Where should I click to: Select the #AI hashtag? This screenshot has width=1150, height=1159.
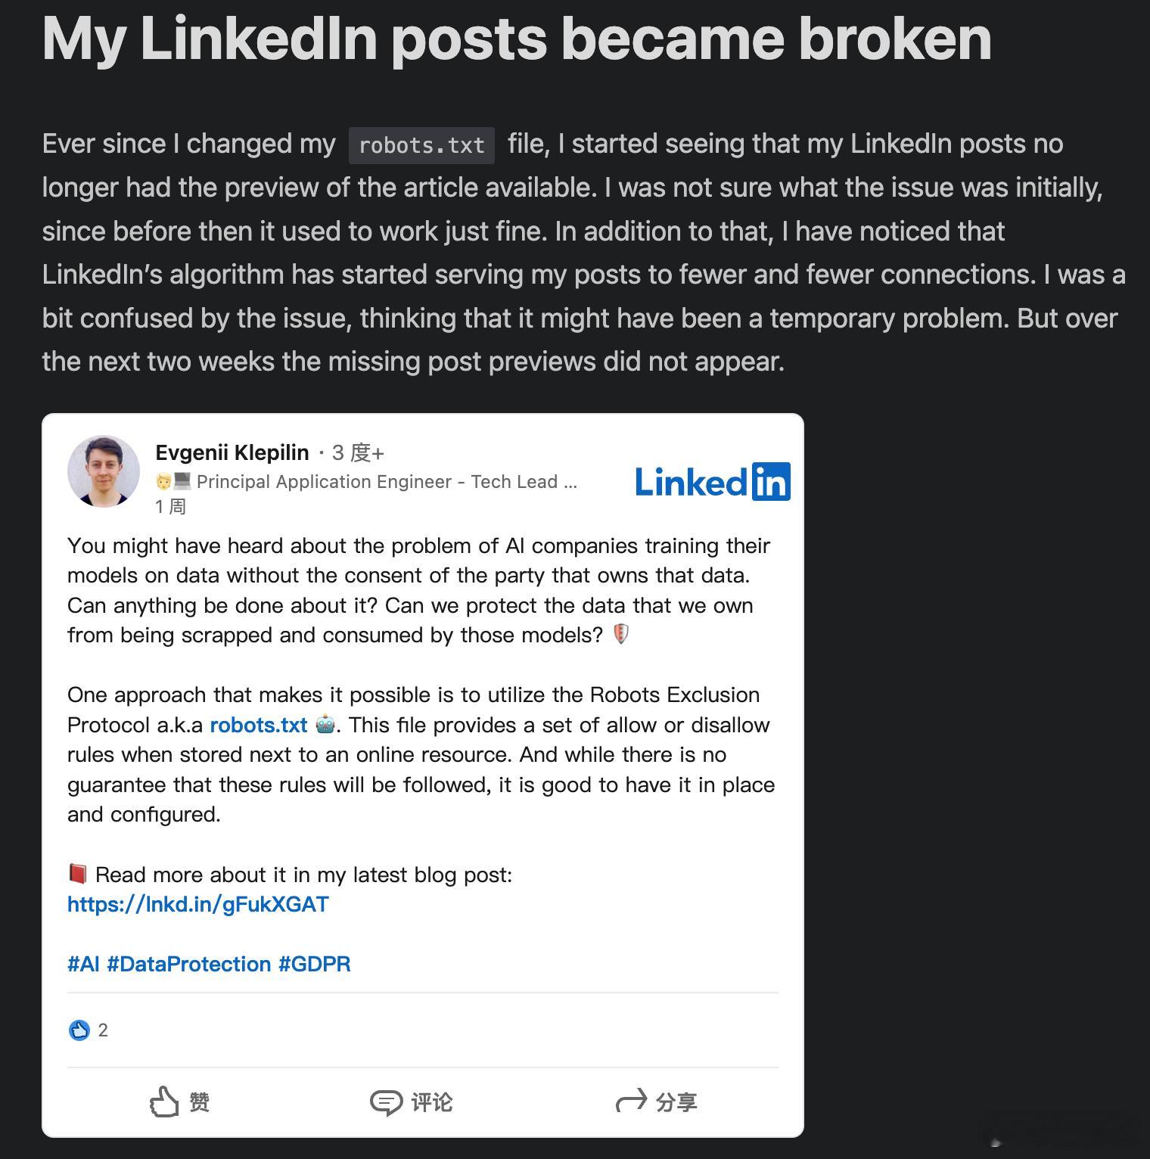tap(83, 964)
